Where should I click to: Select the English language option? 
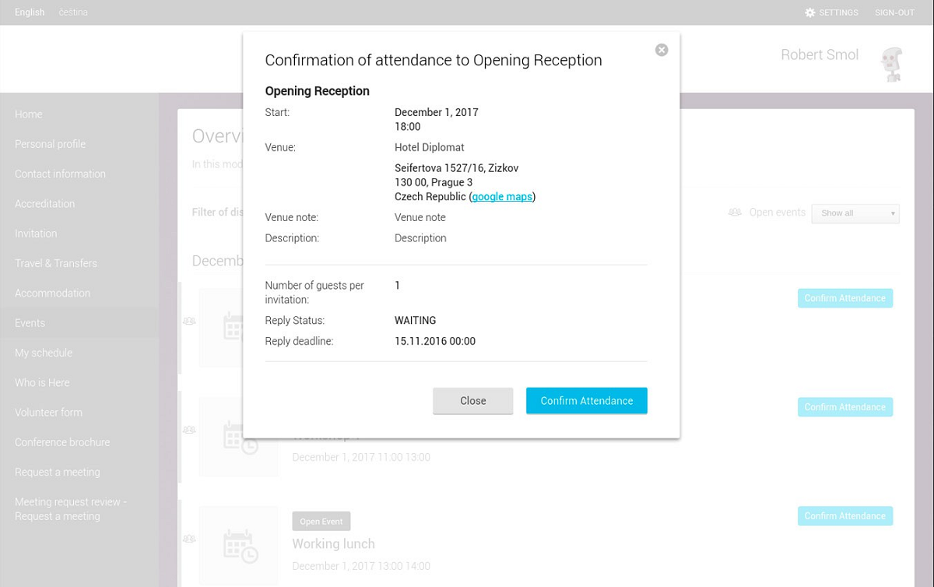point(30,12)
